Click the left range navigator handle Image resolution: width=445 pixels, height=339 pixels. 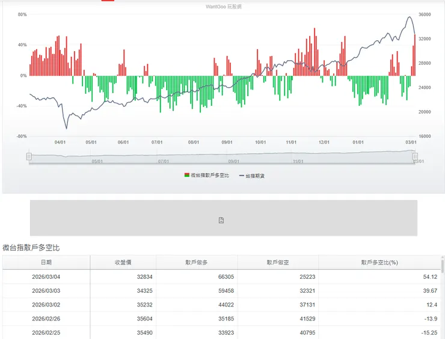(x=29, y=156)
